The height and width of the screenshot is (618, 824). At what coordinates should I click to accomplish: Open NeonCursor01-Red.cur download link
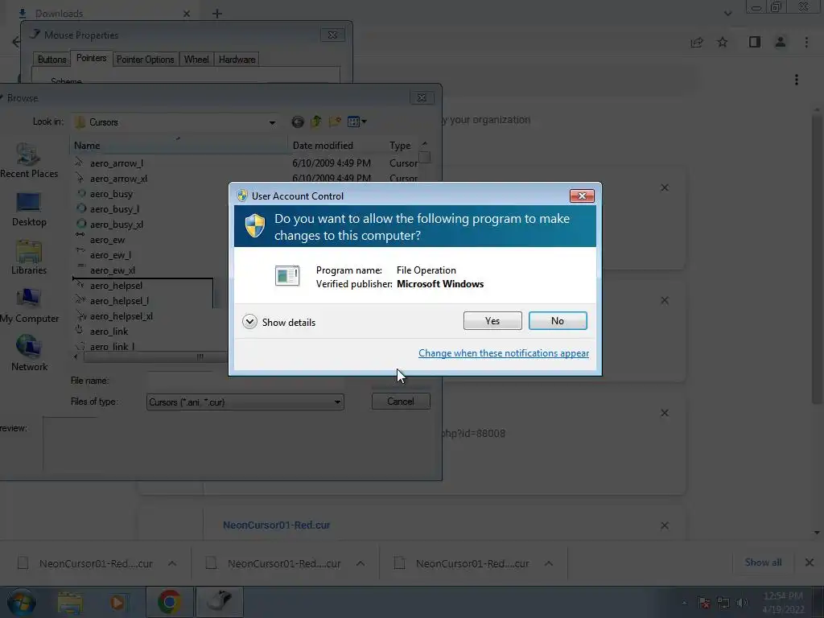(277, 525)
